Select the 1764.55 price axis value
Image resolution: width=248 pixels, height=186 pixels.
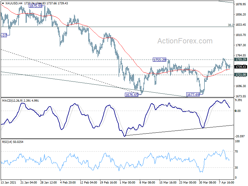[241, 55]
